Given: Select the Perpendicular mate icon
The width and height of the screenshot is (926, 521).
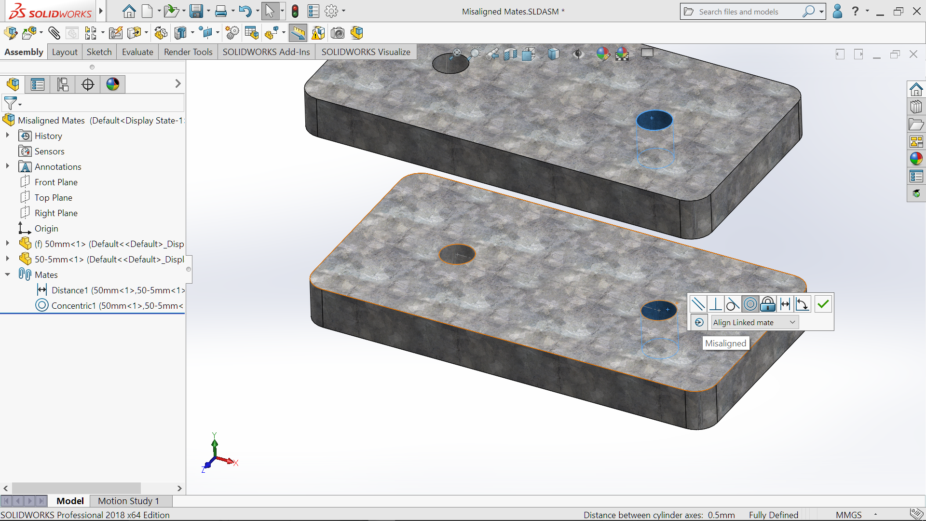Looking at the screenshot, I should (x=716, y=304).
